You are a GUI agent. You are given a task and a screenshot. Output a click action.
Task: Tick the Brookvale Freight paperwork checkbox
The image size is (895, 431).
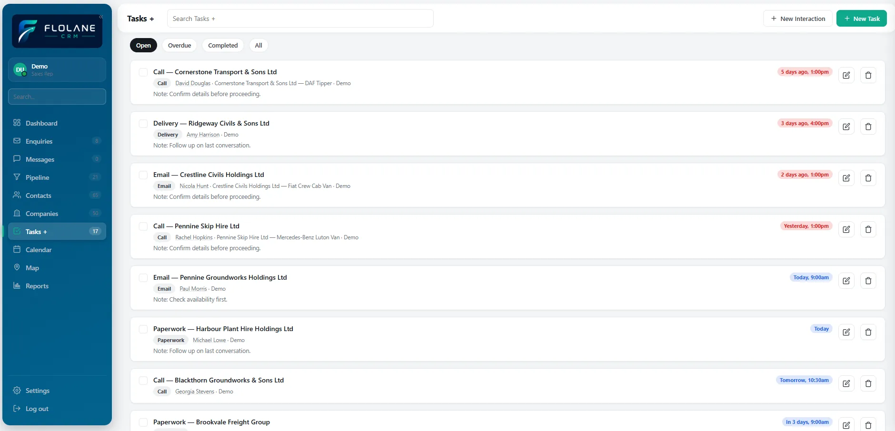click(143, 422)
